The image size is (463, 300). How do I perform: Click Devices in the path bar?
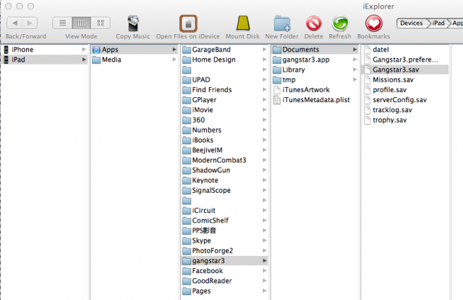[x=412, y=23]
